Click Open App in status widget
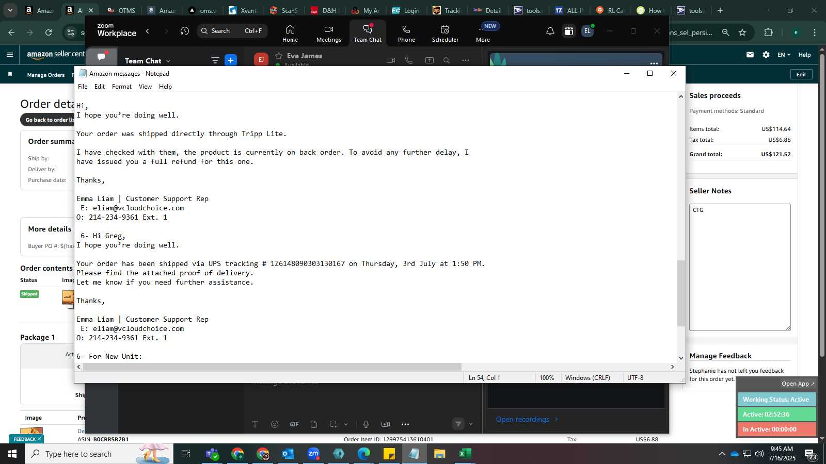Viewport: 826px width, 464px height. pyautogui.click(x=798, y=384)
